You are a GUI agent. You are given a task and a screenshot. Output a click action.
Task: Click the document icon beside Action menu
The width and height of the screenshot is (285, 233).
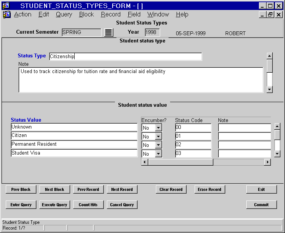(x=7, y=15)
